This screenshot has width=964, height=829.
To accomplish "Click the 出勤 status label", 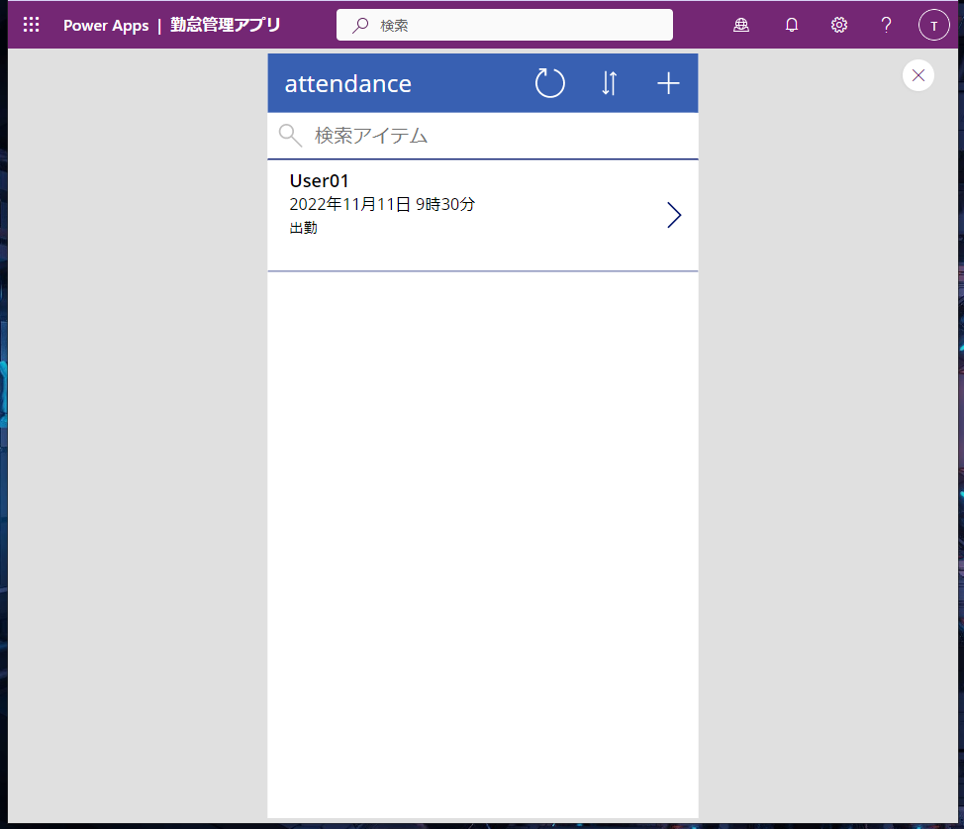I will click(304, 228).
